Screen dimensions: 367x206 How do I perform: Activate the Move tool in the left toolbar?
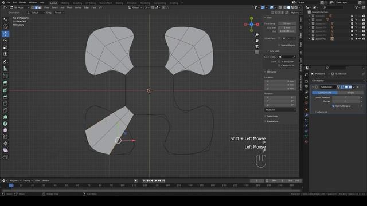click(5, 34)
